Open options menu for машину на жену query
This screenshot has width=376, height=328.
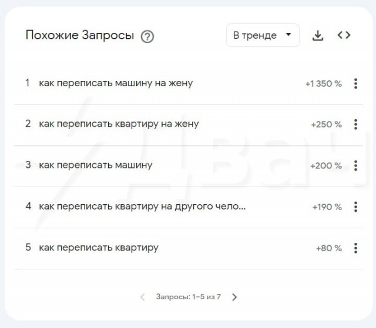click(x=355, y=83)
